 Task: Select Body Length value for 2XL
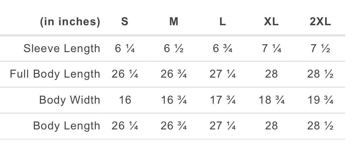(320, 126)
